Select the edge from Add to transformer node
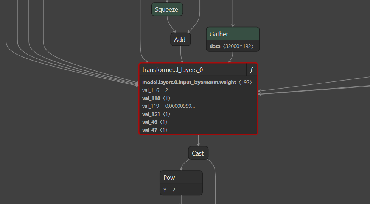370x204 pixels. click(x=181, y=54)
